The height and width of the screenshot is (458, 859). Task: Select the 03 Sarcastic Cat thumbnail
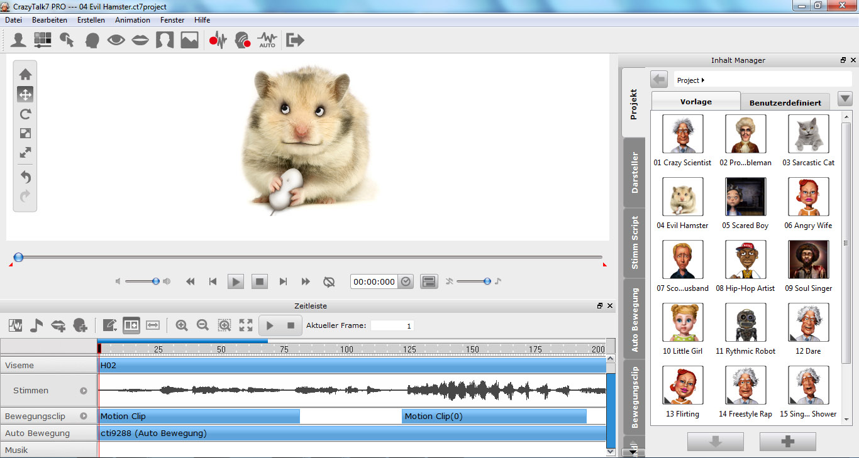(808, 134)
